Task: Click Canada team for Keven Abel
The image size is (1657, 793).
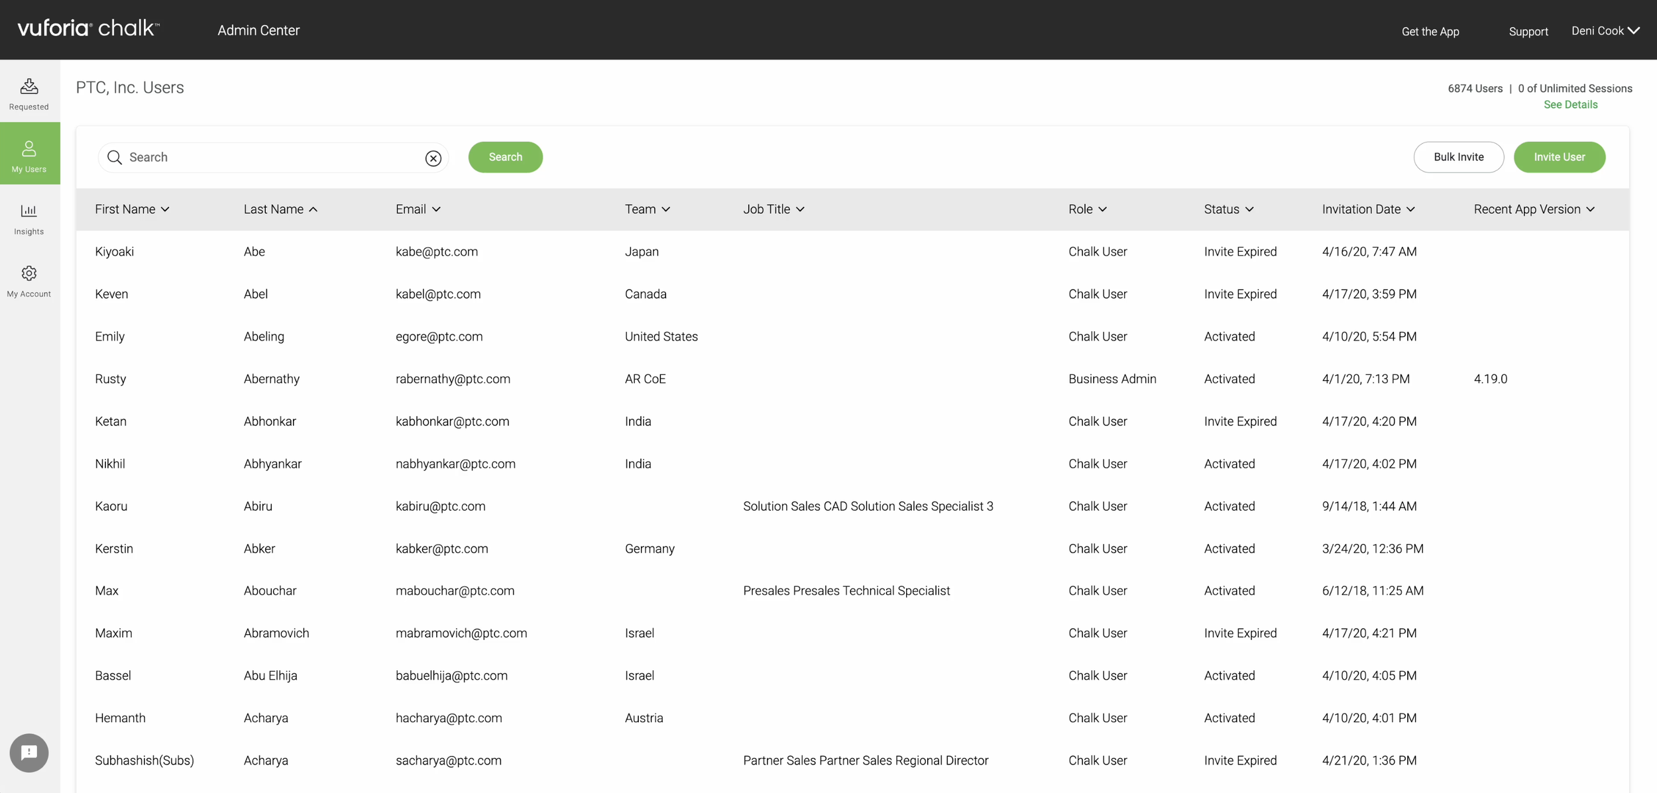Action: 646,294
